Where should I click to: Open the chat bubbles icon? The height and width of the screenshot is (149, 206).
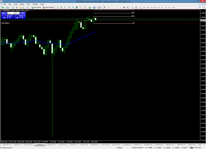[x=204, y=8]
